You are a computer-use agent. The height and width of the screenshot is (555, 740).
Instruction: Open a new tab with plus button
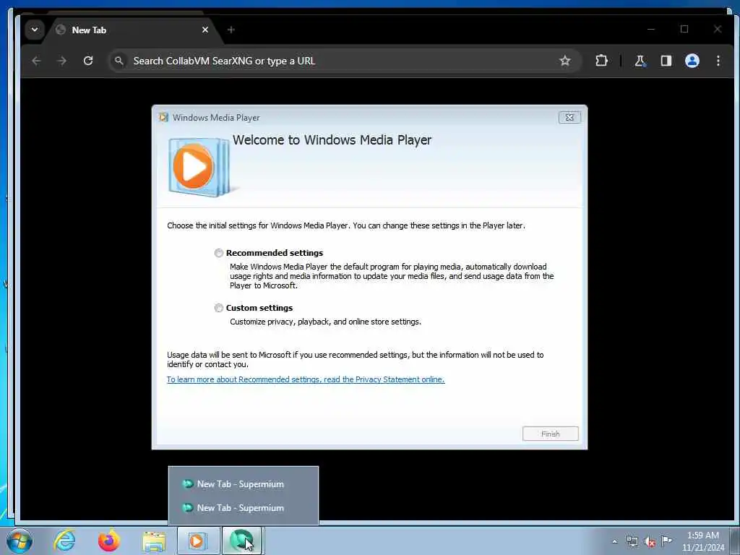click(231, 30)
